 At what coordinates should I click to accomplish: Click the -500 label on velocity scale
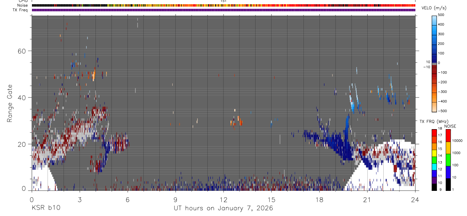(443, 111)
